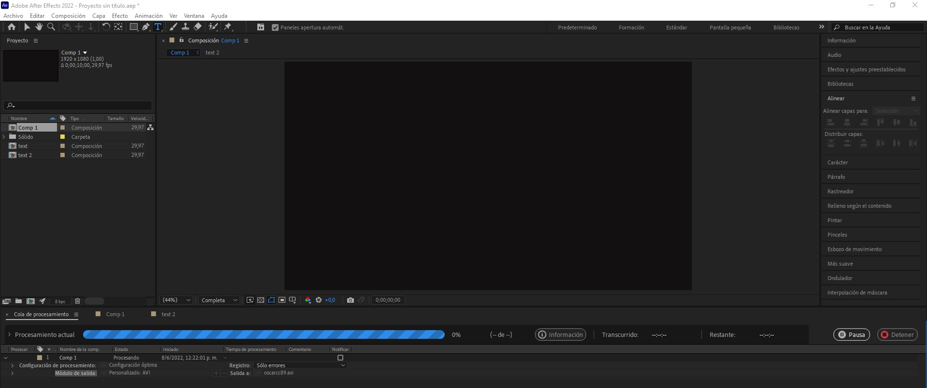The image size is (927, 388).
Task: Open the Comp 1 dropdown arrow in Project preview
Action: click(x=85, y=53)
